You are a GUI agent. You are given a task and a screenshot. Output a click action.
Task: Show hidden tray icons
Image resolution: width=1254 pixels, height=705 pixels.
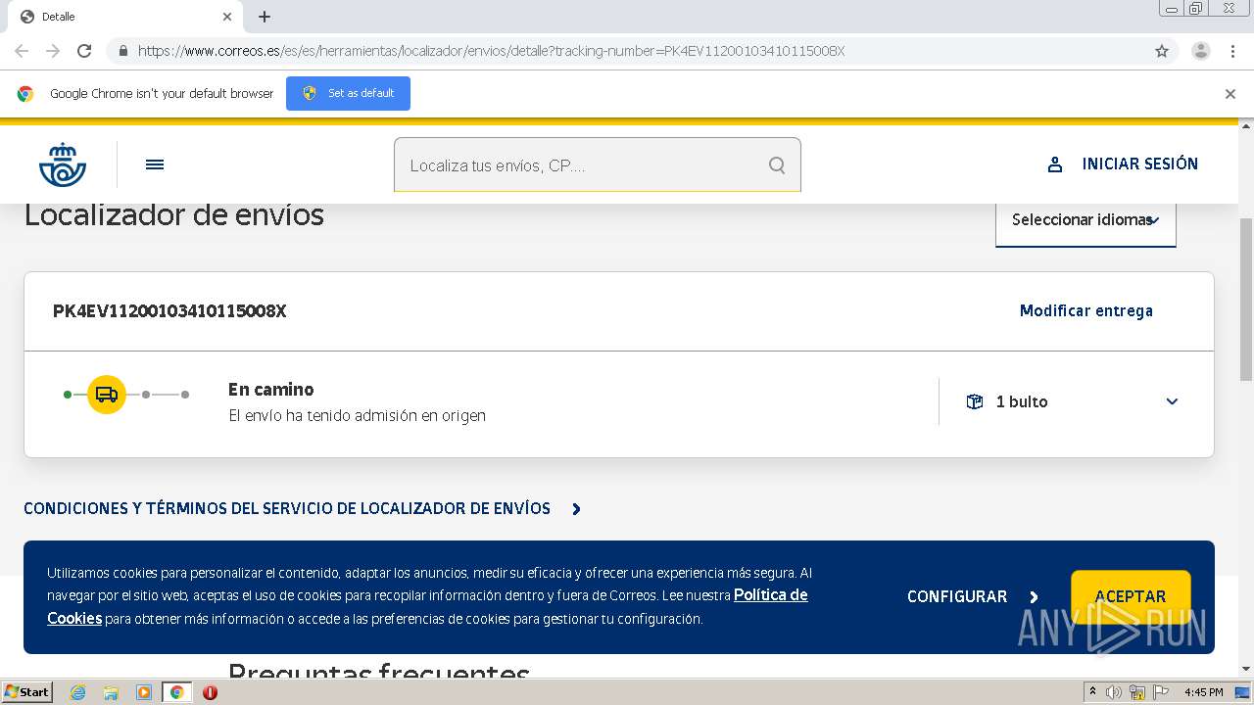1092,692
